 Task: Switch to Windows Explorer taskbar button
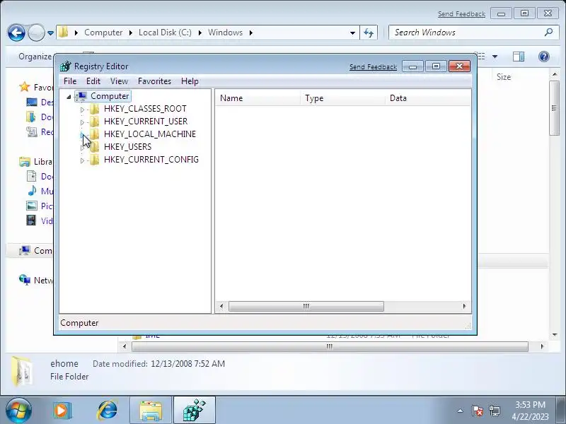[x=151, y=411]
